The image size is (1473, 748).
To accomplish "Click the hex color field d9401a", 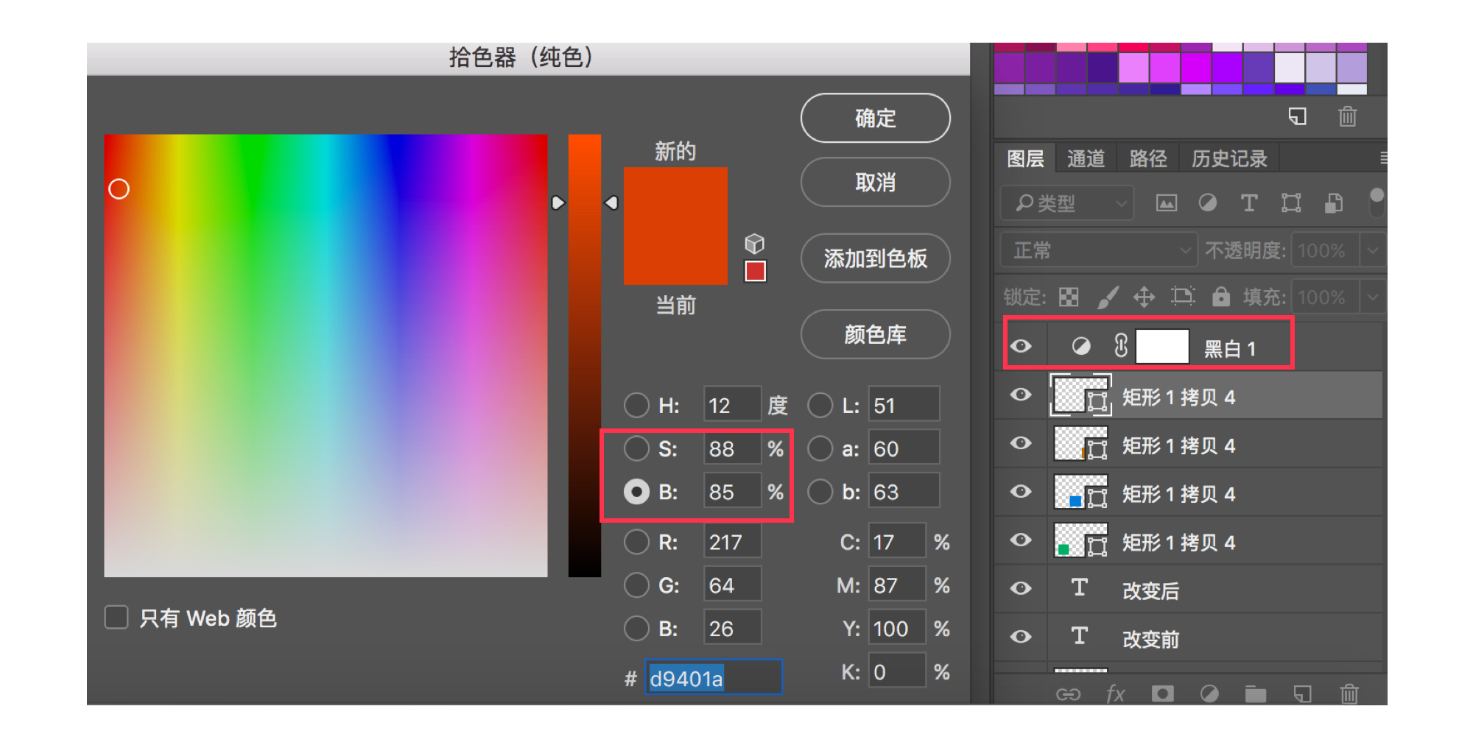I will click(713, 677).
